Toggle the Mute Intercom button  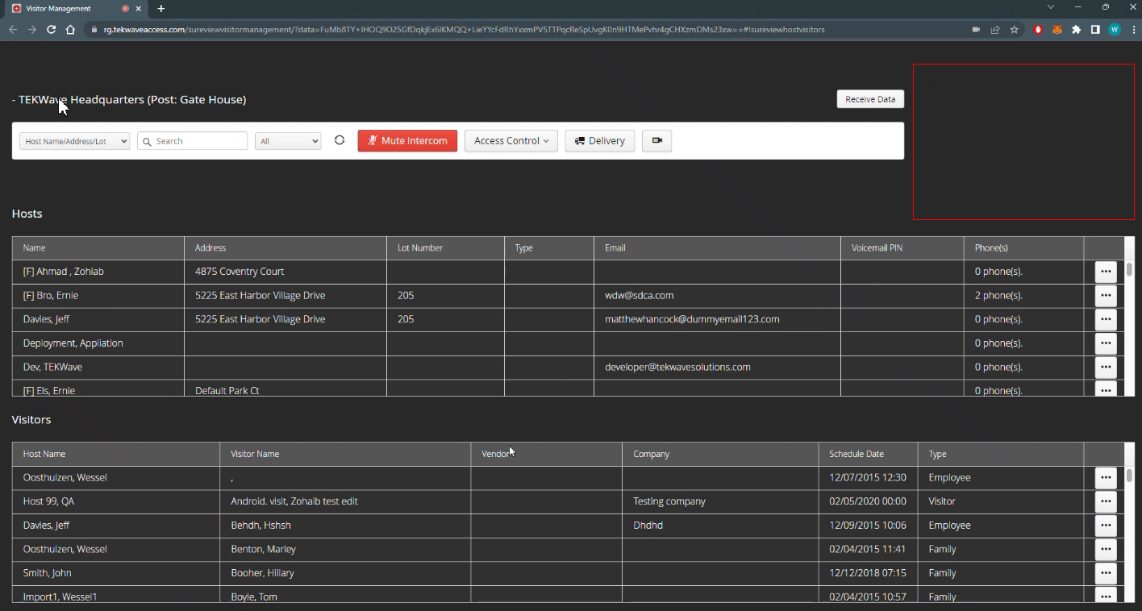[407, 141]
